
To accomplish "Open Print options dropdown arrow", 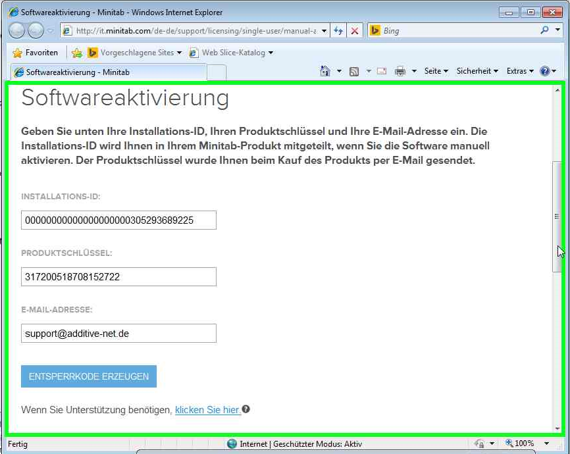I will click(414, 71).
